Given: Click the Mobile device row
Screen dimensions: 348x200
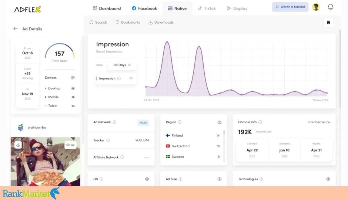Looking at the screenshot, I should click(x=60, y=97).
